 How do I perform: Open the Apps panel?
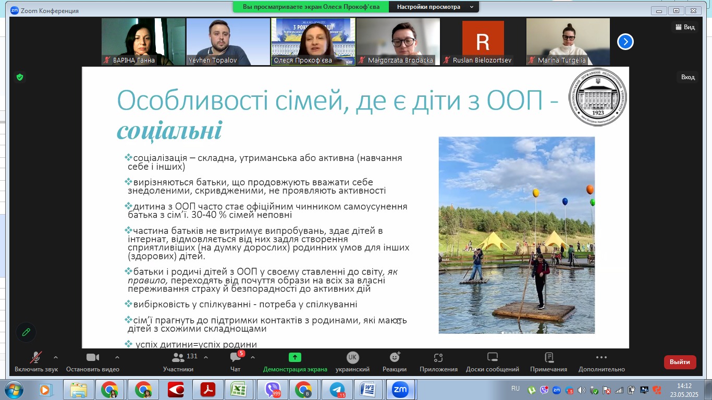point(438,358)
